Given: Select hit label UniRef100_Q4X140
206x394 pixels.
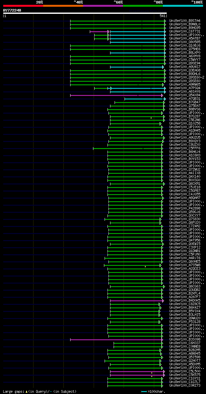Looking at the screenshot, I should pos(185,177).
